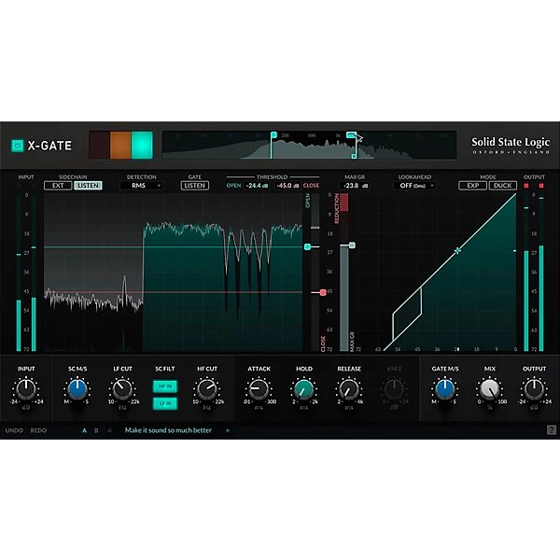Select the high frequency cut handle on spectrum
560x560 pixels.
click(351, 134)
